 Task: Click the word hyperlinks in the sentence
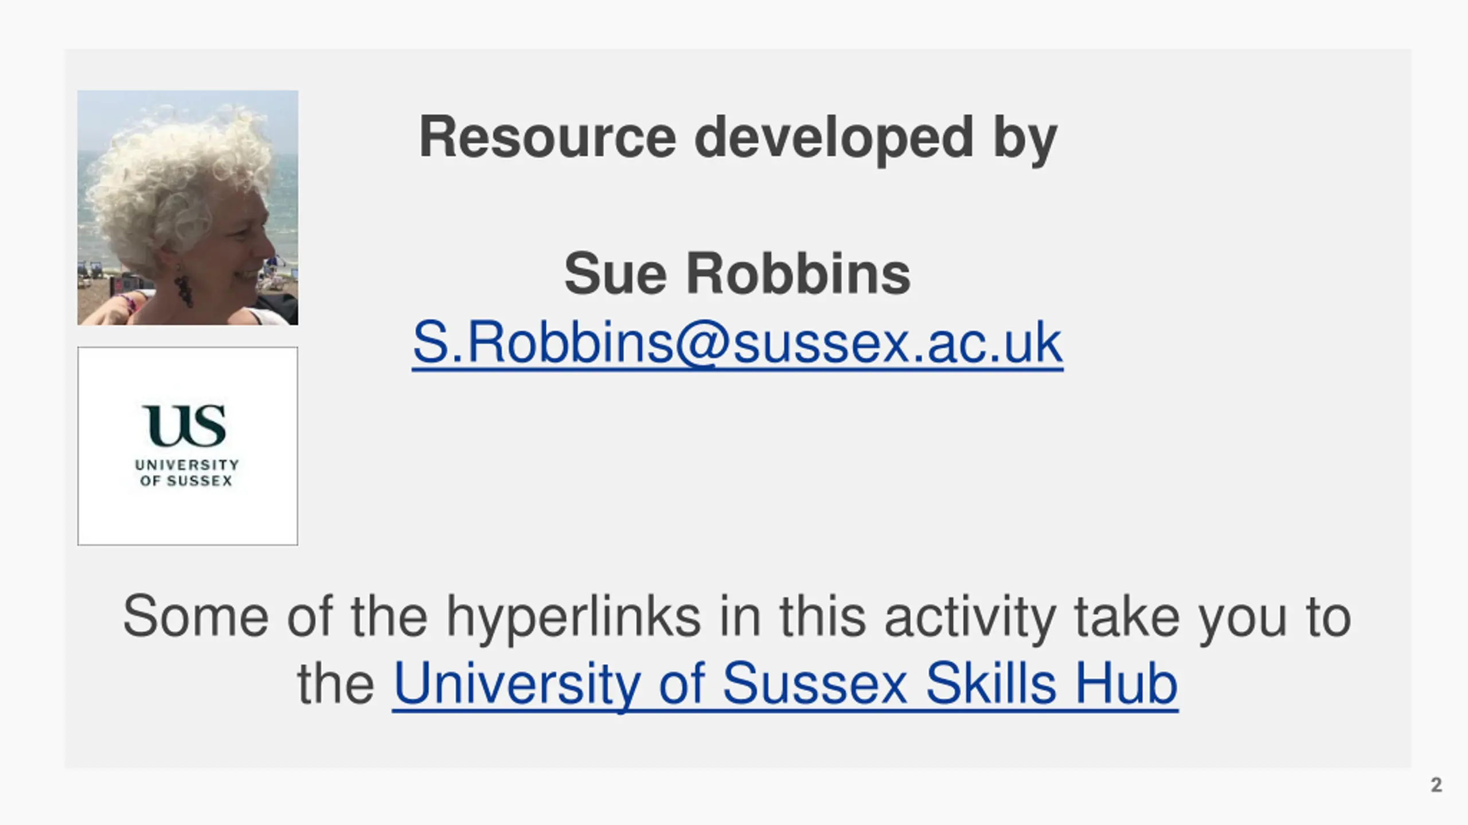(573, 617)
